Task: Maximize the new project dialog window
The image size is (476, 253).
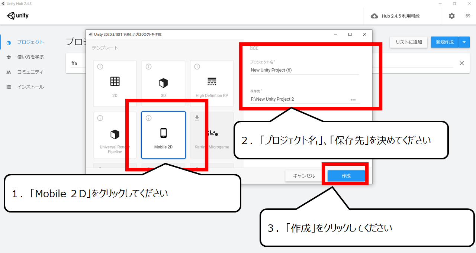Action: coord(350,34)
